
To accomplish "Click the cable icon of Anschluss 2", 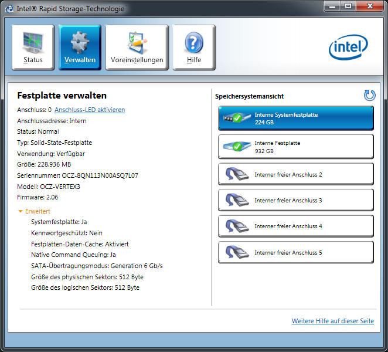I will pyautogui.click(x=237, y=174).
